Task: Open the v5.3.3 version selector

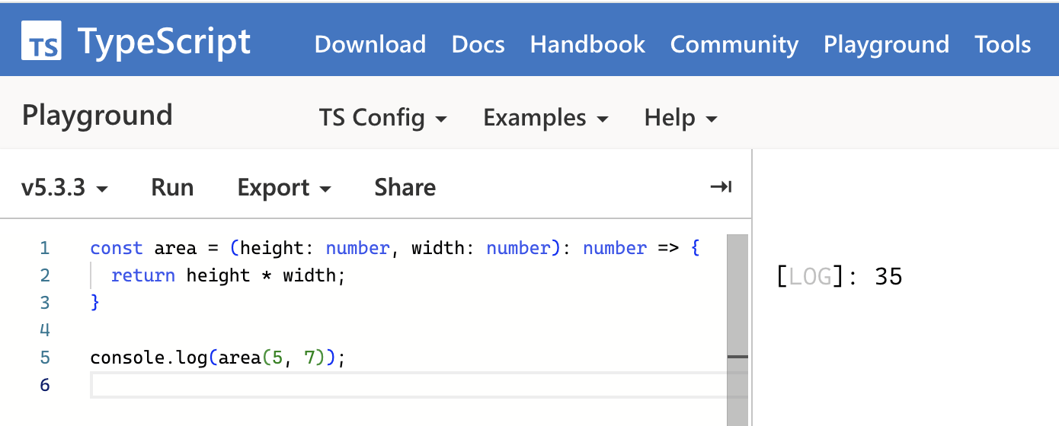Action: [x=64, y=187]
